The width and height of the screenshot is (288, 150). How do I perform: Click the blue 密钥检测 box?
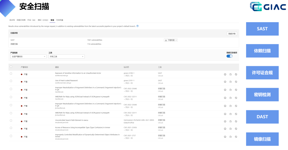[262, 95]
